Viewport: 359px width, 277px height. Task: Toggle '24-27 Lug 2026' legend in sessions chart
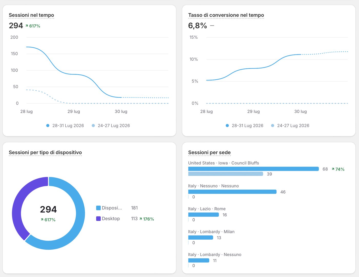(111, 125)
